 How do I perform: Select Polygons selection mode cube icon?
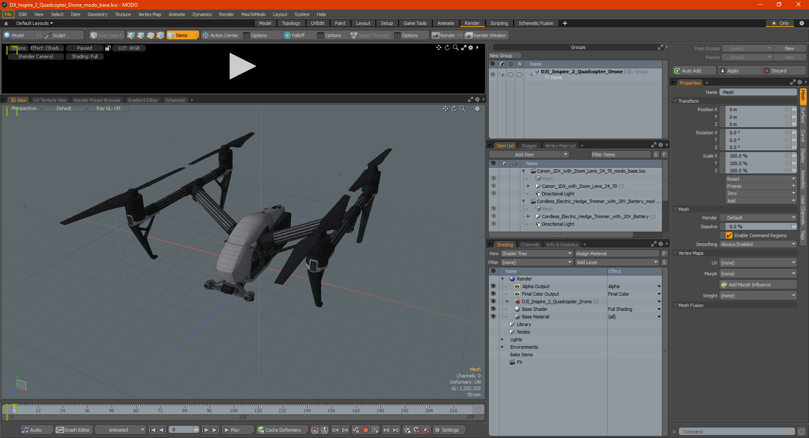[150, 35]
